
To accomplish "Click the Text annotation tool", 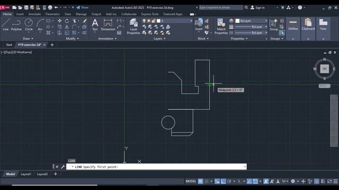I will click(95, 25).
